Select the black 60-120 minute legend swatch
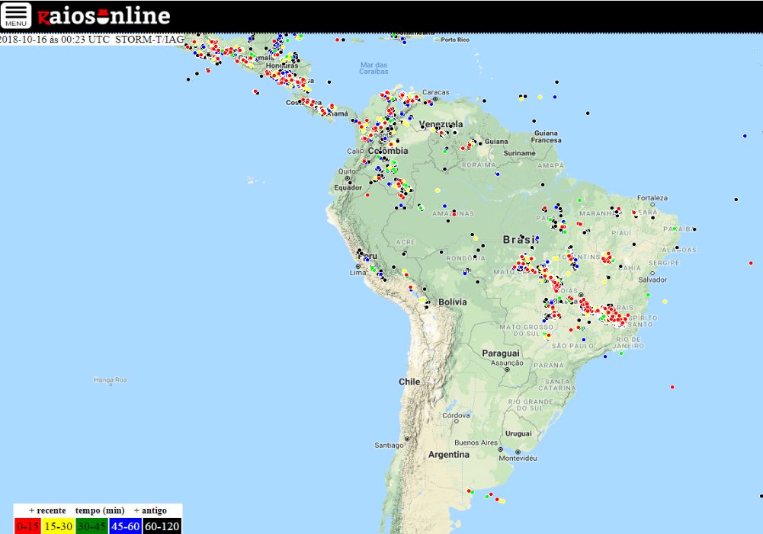The height and width of the screenshot is (534, 763). point(161,526)
